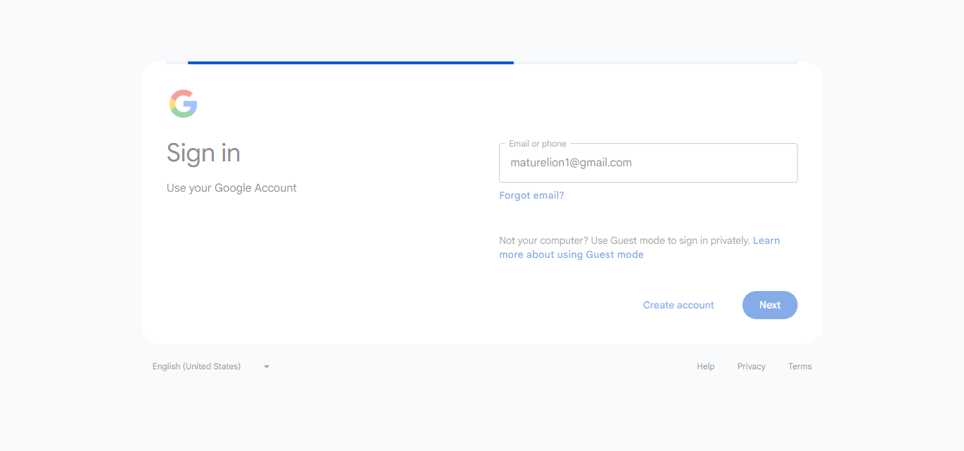
Task: Click the Create account link
Action: [678, 305]
